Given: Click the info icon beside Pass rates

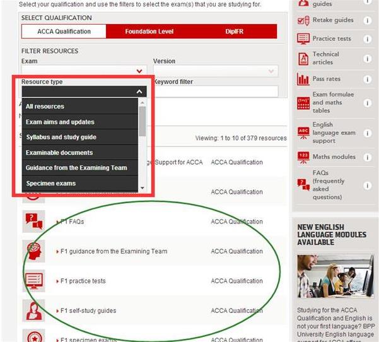Looking at the screenshot, I should pyautogui.click(x=367, y=80).
